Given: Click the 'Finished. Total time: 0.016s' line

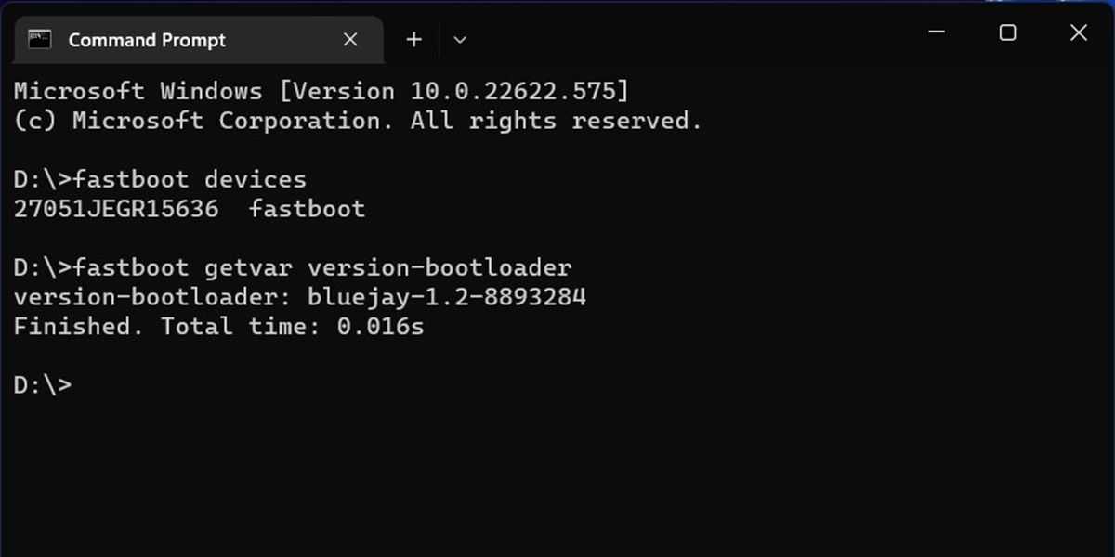Looking at the screenshot, I should click(219, 327).
